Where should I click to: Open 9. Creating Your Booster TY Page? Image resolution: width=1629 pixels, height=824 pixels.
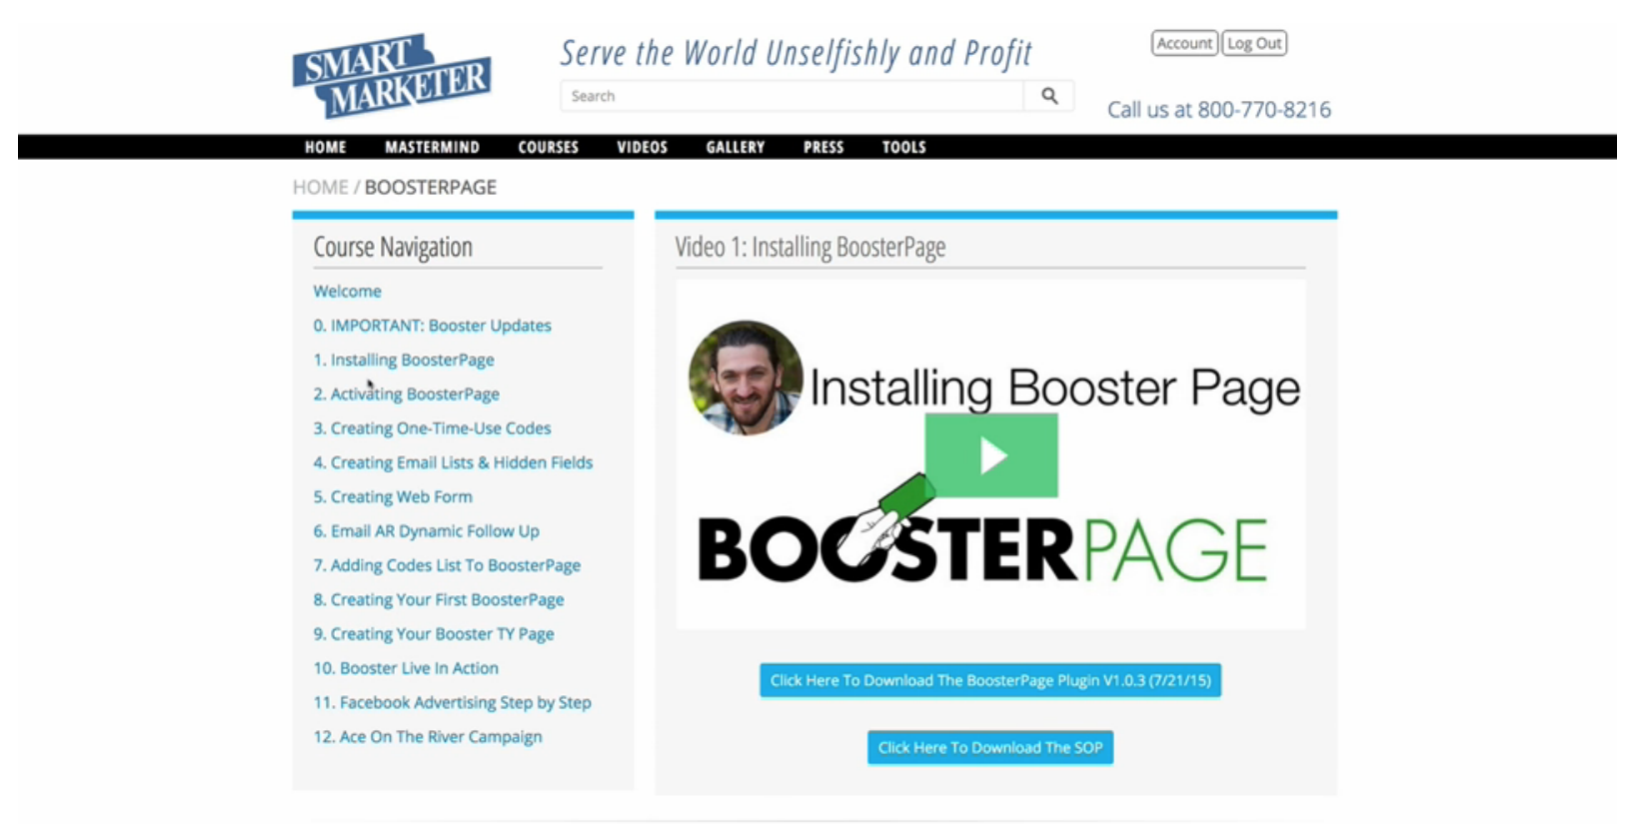[x=434, y=634]
